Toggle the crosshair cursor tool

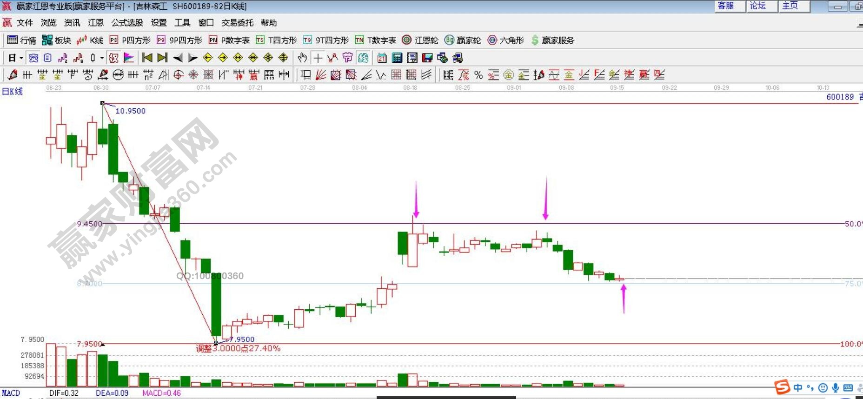[x=318, y=58]
